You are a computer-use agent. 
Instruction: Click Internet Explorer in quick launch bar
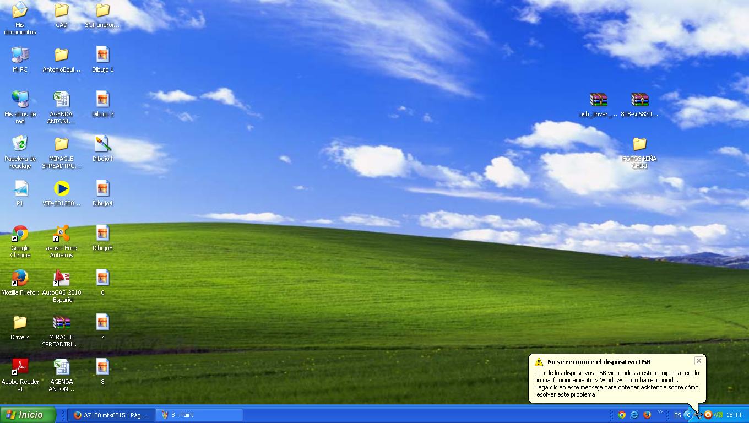pos(634,415)
